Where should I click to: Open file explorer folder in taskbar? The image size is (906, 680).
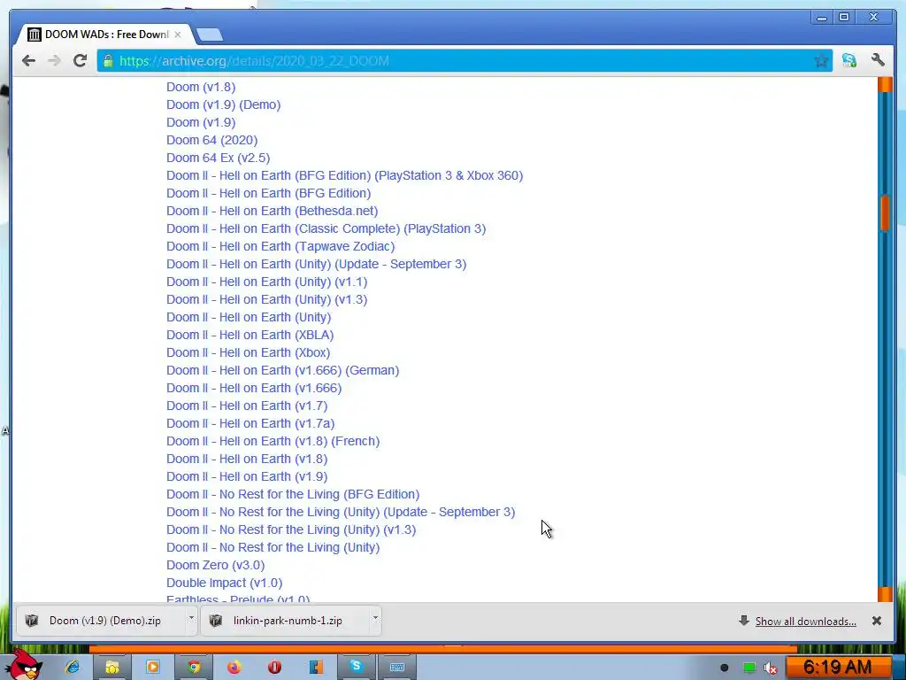(112, 668)
